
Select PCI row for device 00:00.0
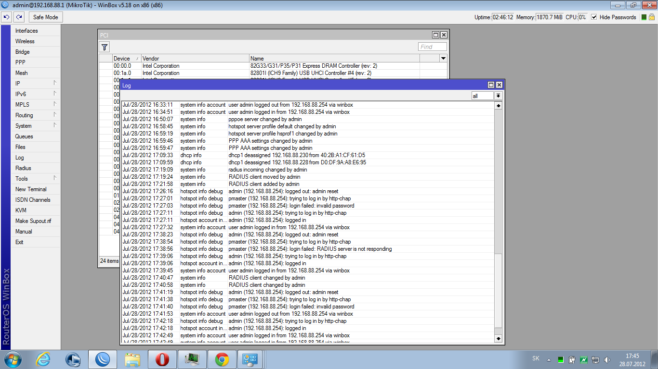click(x=273, y=66)
